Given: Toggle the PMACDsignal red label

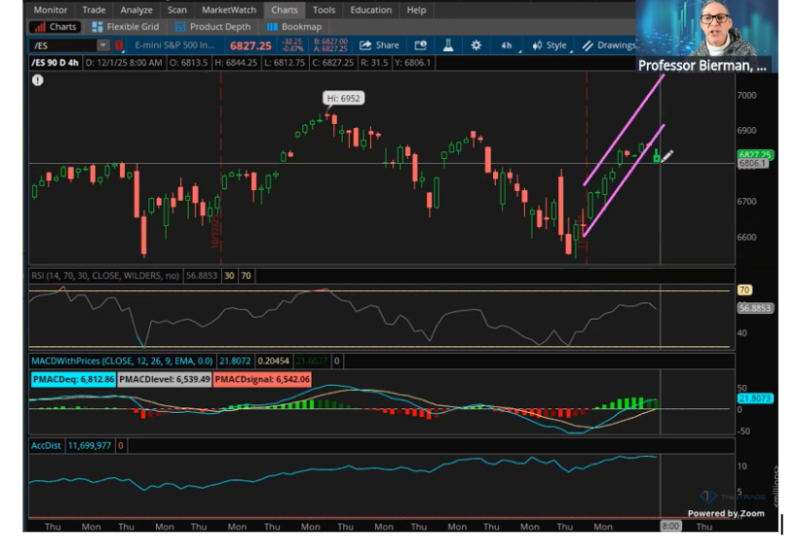Looking at the screenshot, I should [x=262, y=379].
